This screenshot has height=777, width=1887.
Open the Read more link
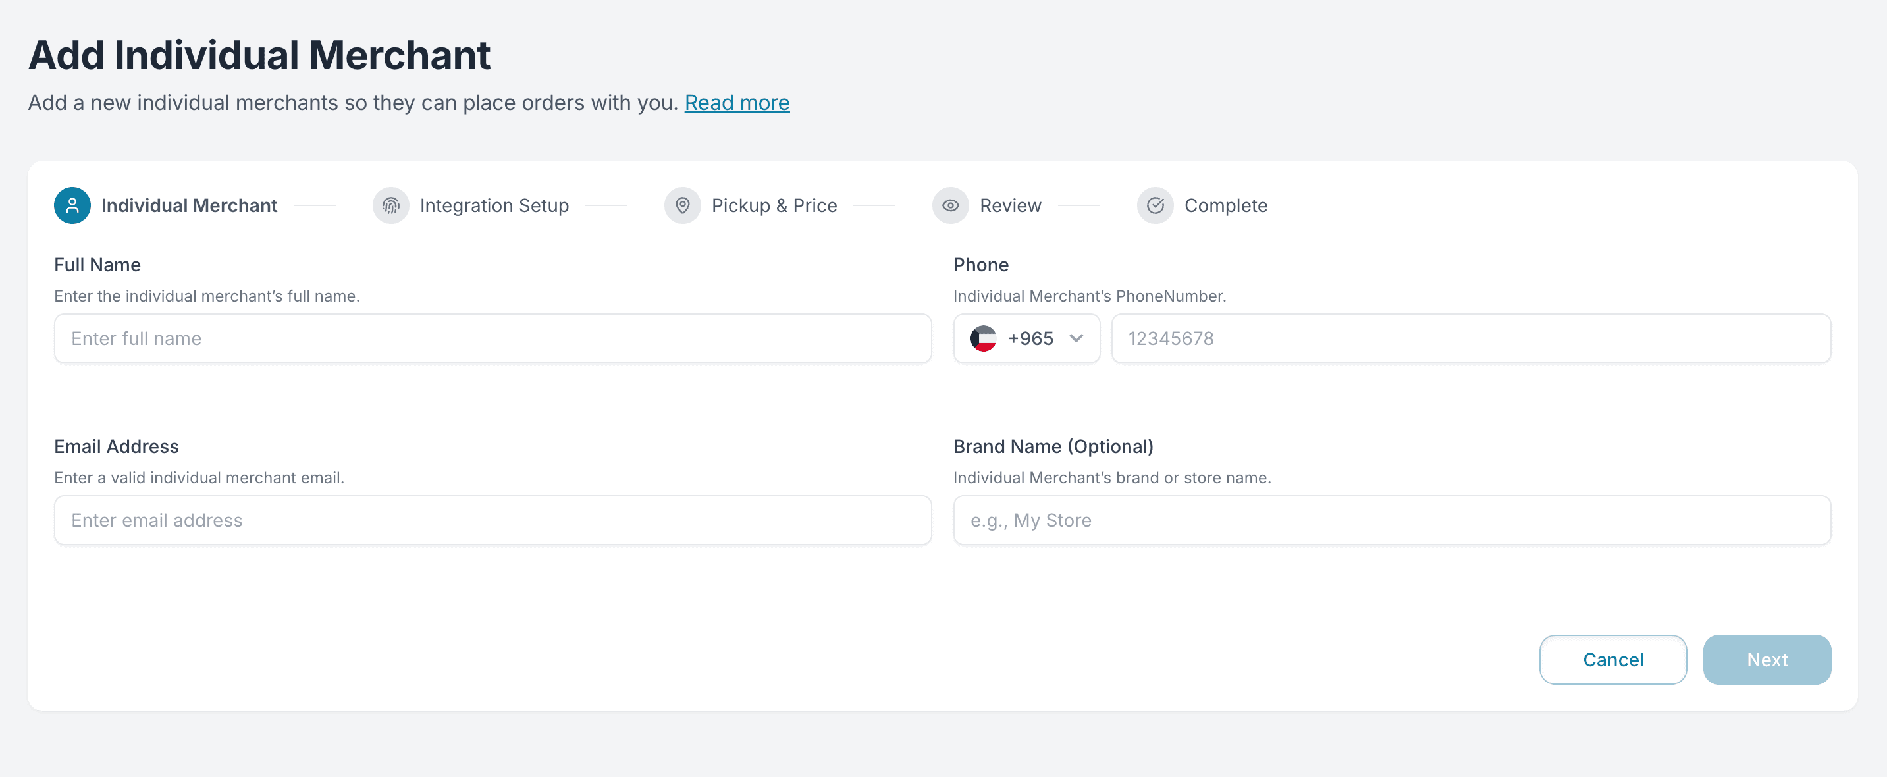click(736, 103)
